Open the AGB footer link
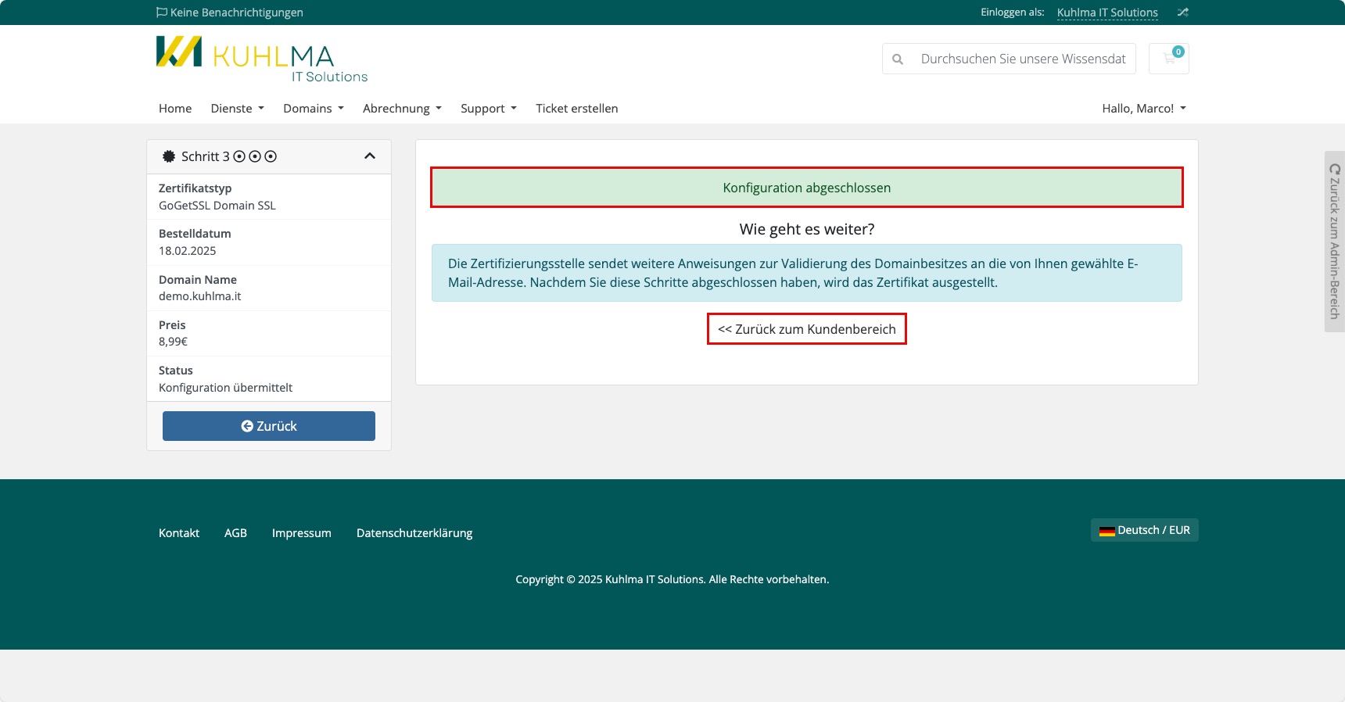This screenshot has width=1345, height=702. 235,533
